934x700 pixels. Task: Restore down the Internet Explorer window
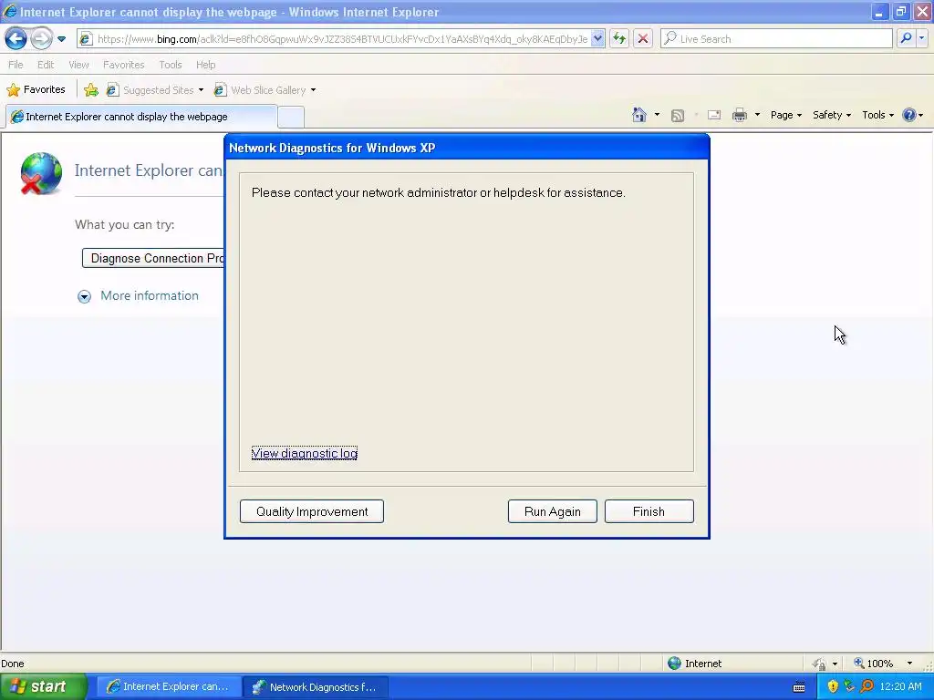pos(900,12)
